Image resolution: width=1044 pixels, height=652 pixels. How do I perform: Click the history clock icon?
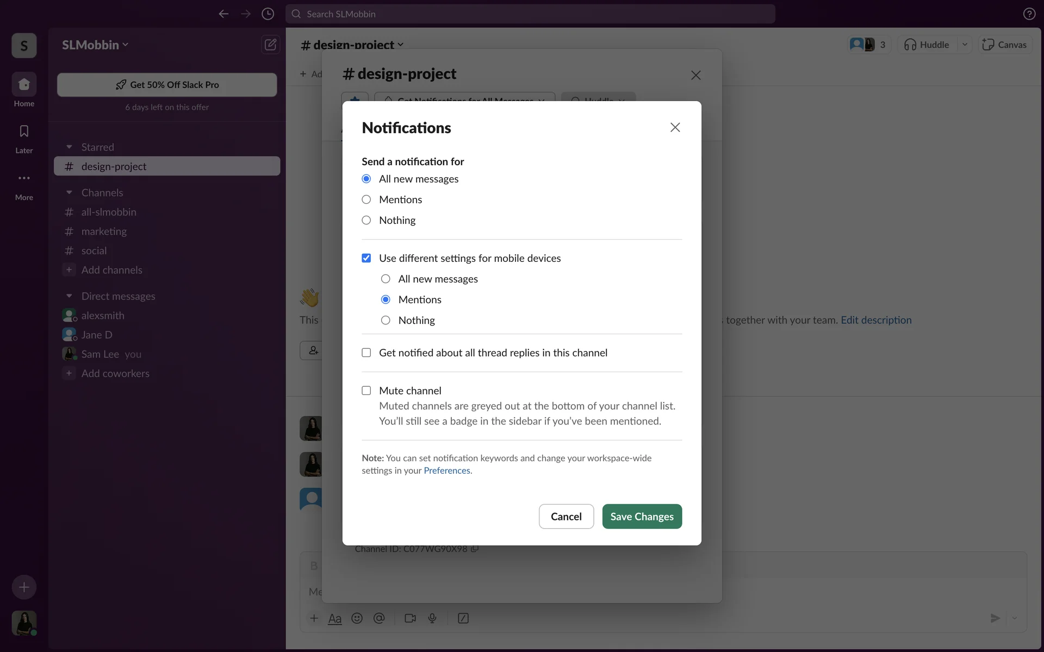coord(268,14)
